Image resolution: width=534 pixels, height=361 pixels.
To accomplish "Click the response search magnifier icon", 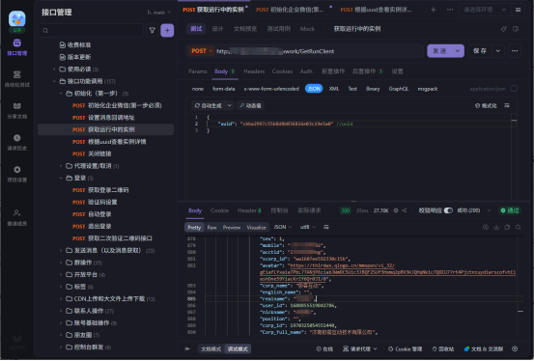I will coord(518,227).
